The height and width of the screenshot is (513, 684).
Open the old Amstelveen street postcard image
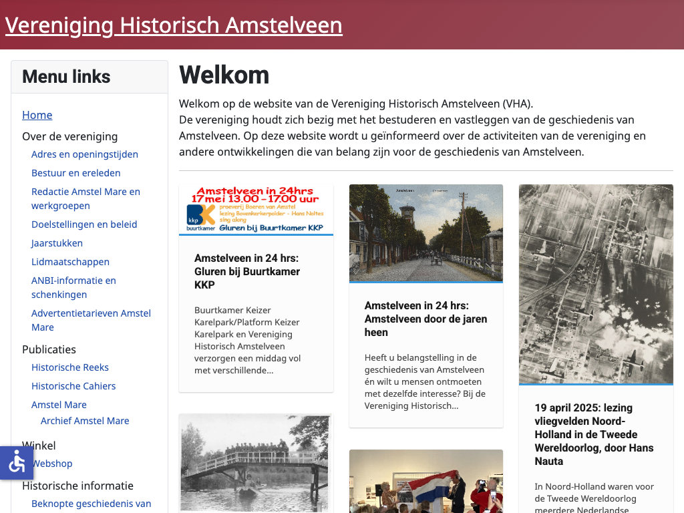[425, 232]
